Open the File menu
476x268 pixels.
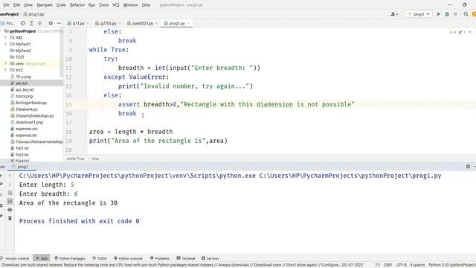6,5
